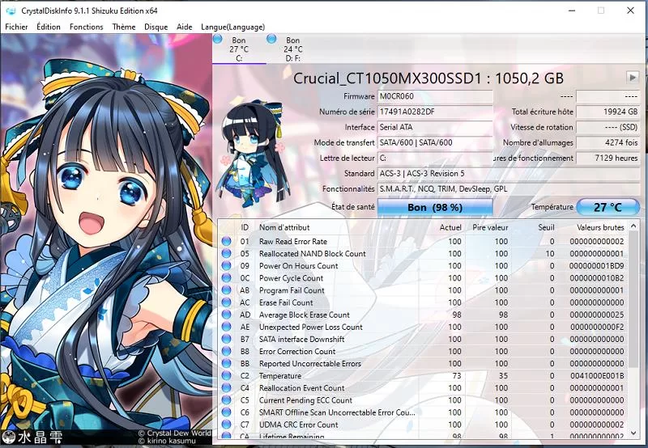Open the Langue(Language) menu
This screenshot has height=448, width=648.
click(232, 27)
